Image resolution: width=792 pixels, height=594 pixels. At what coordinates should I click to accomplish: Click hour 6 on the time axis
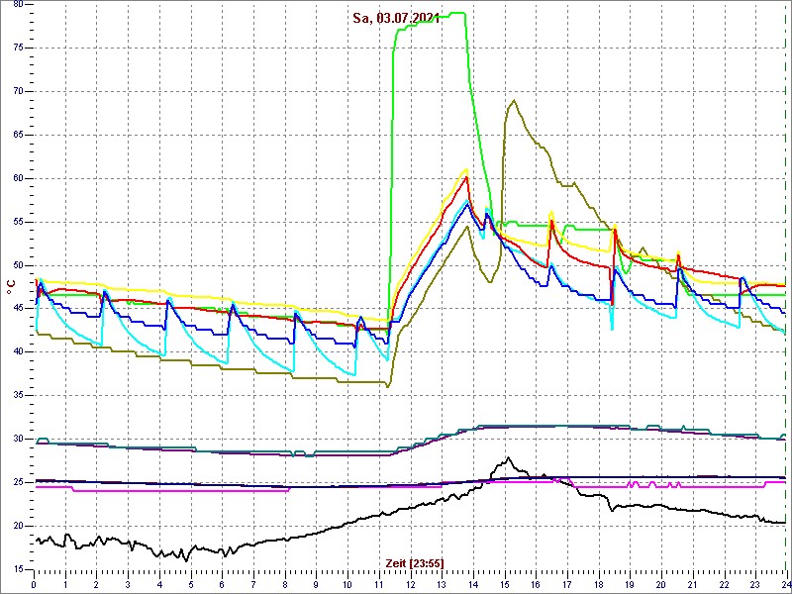coord(222,585)
